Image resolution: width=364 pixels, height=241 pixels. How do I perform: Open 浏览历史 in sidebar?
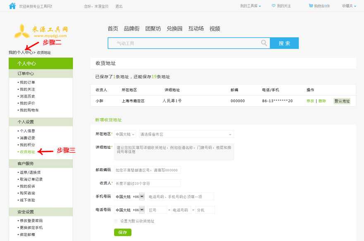tap(27, 96)
